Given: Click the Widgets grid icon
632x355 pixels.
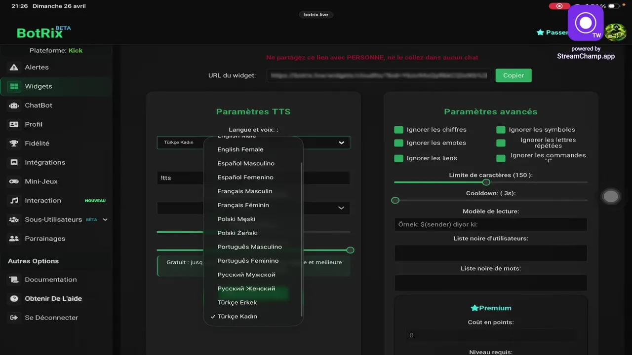Looking at the screenshot, I should tap(14, 86).
